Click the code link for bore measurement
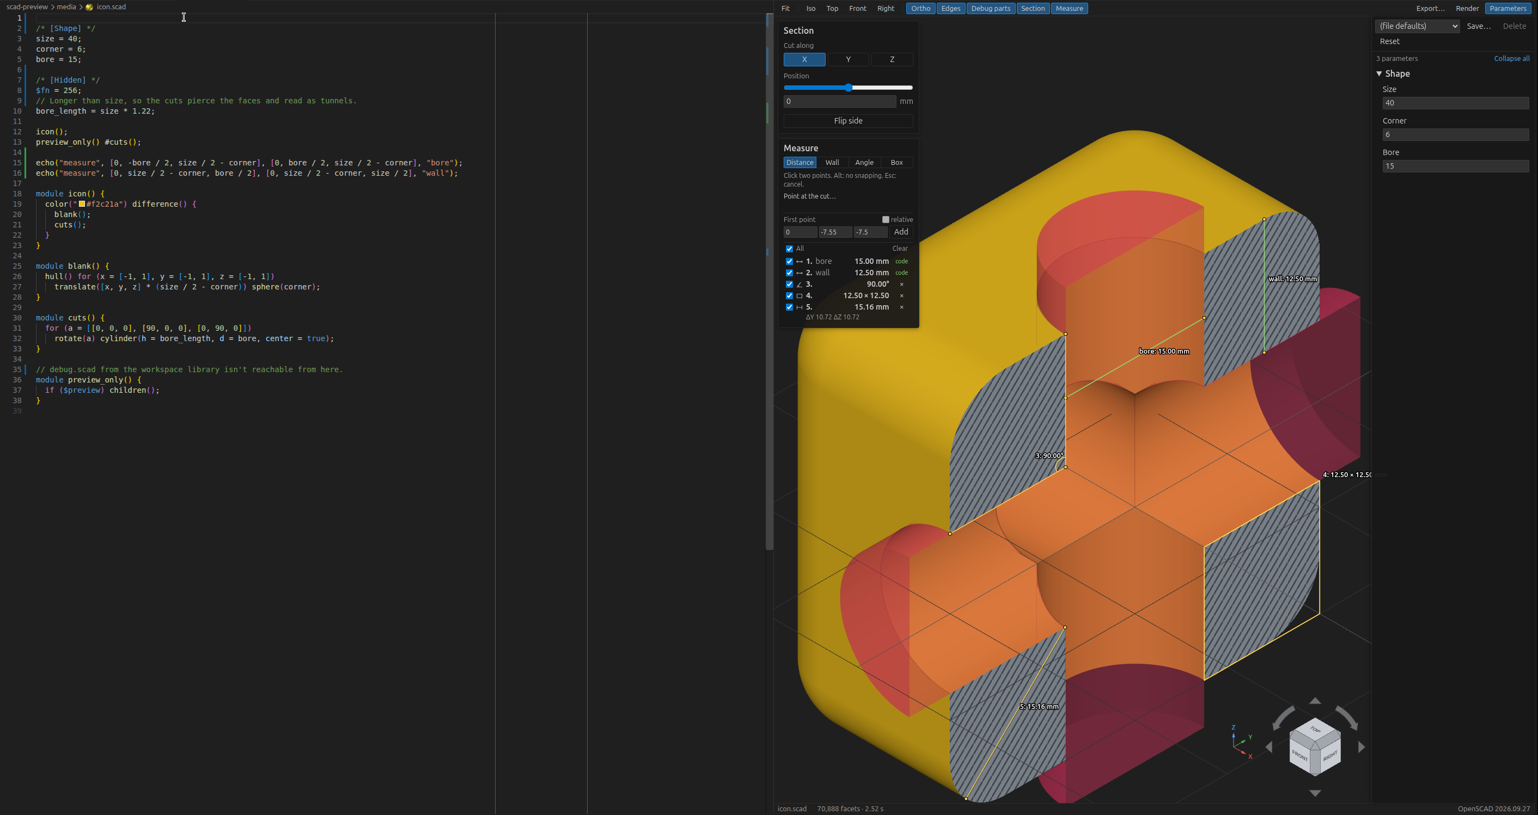The height and width of the screenshot is (815, 1538). click(x=901, y=261)
